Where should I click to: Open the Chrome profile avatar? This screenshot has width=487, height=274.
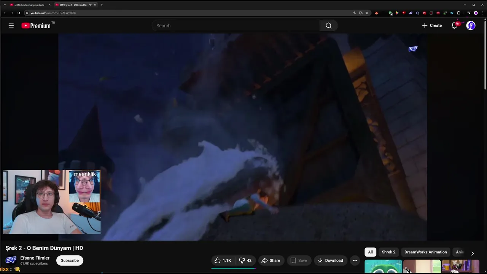tap(476, 13)
